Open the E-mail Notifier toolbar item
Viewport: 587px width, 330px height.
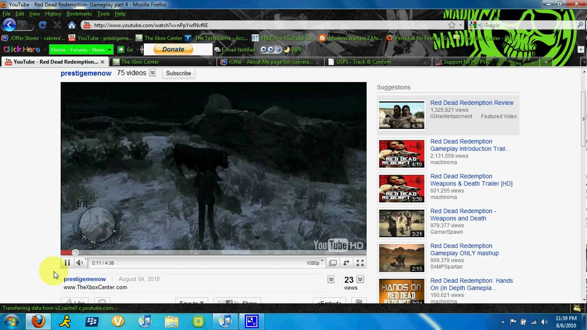tap(235, 49)
